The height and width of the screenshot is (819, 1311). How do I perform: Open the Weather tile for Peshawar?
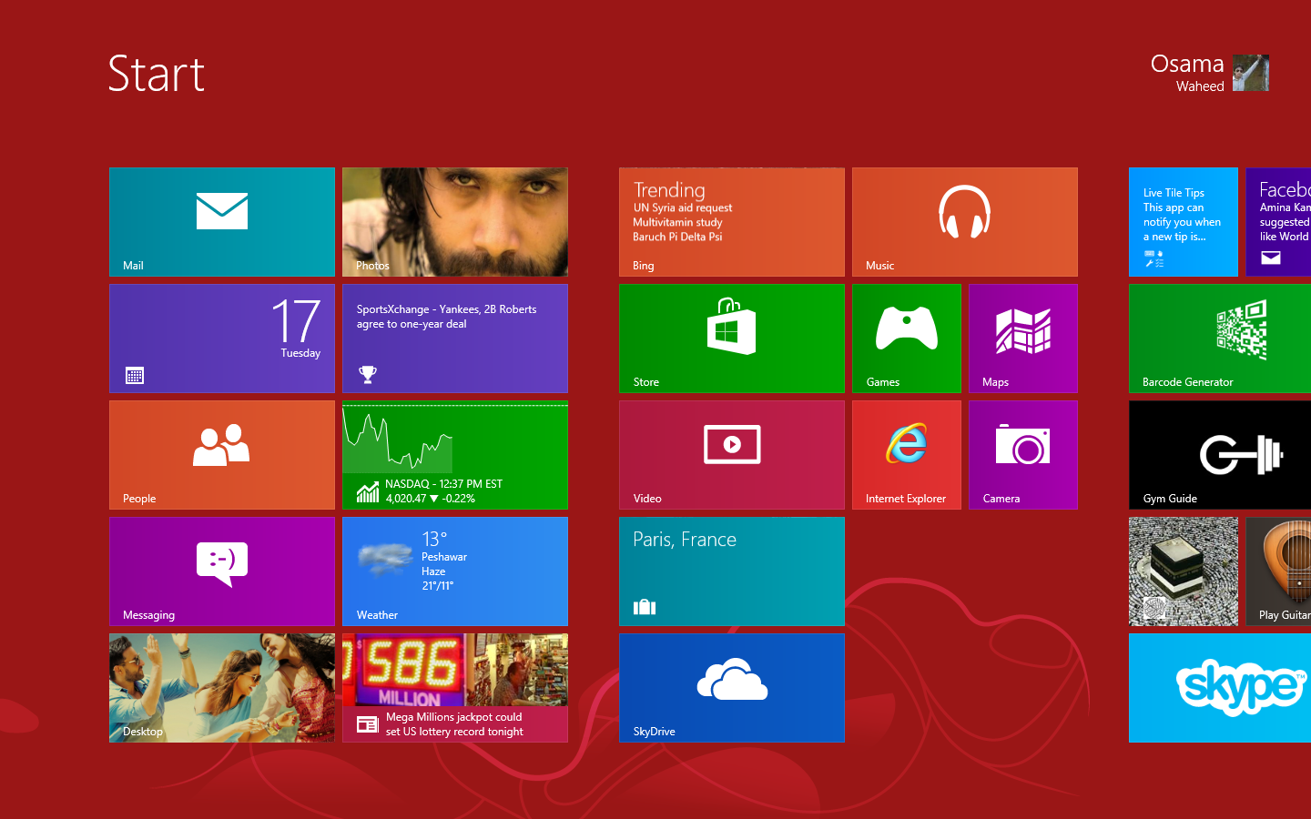tap(455, 571)
